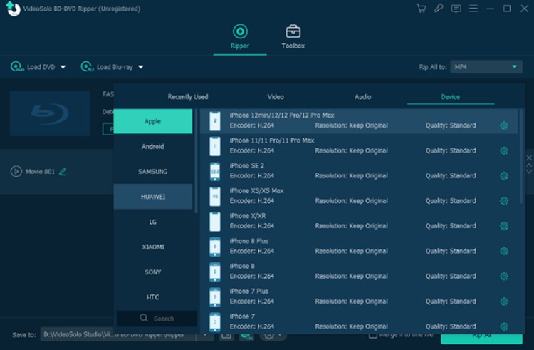The height and width of the screenshot is (350, 534).
Task: Expand the Load Blu-ray dropdown arrow
Action: [141, 67]
